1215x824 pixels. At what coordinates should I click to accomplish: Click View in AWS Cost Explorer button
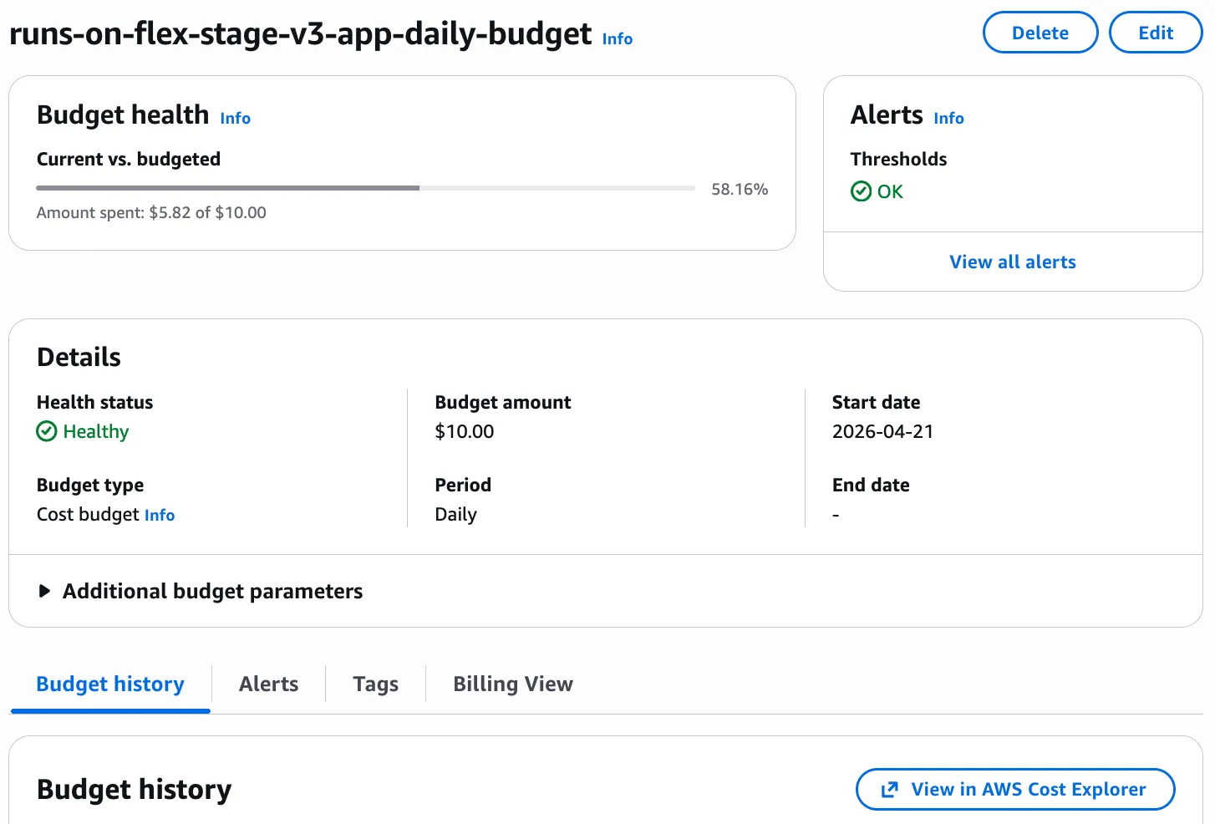[x=1015, y=789]
